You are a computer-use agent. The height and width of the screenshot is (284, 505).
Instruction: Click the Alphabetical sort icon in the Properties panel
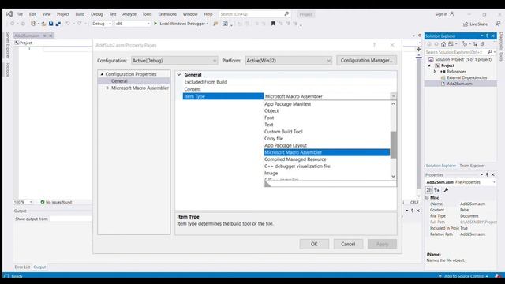(436, 190)
